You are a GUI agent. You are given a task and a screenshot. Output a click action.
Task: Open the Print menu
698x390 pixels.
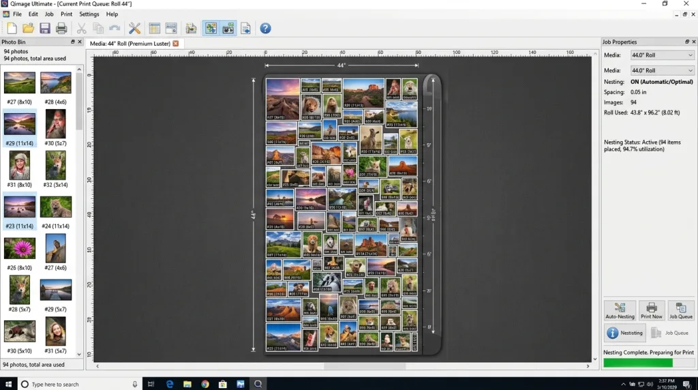pyautogui.click(x=66, y=14)
